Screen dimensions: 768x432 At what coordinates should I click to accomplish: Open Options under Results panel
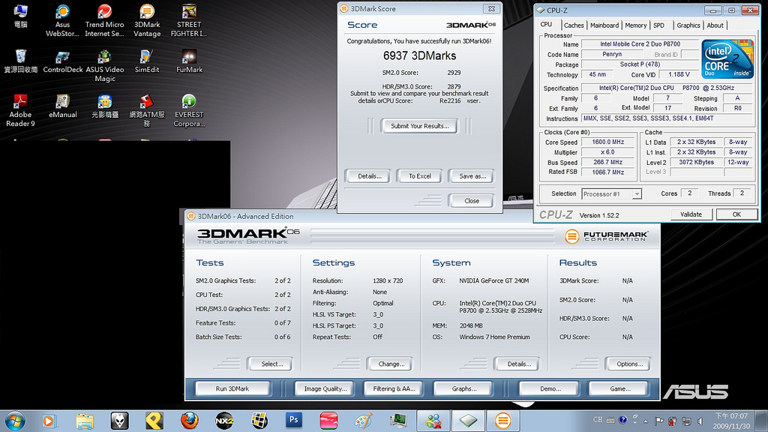click(x=629, y=364)
